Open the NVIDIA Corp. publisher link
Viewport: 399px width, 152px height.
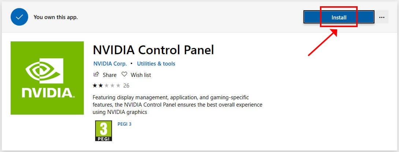click(110, 63)
